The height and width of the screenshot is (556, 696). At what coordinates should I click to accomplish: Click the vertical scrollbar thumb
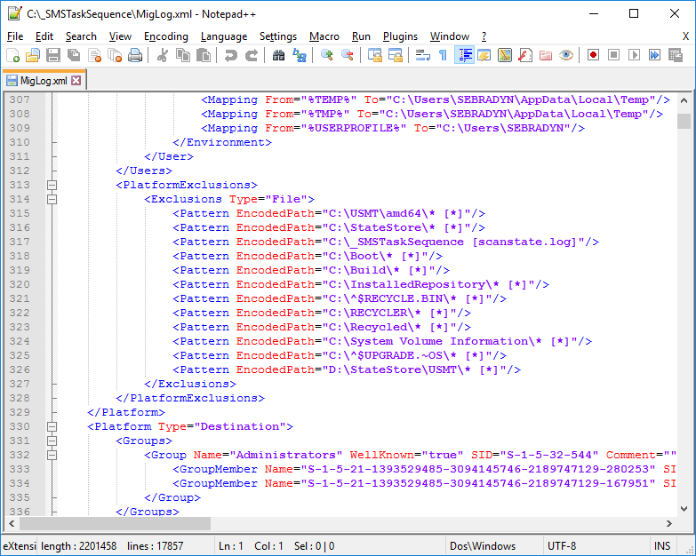684,121
